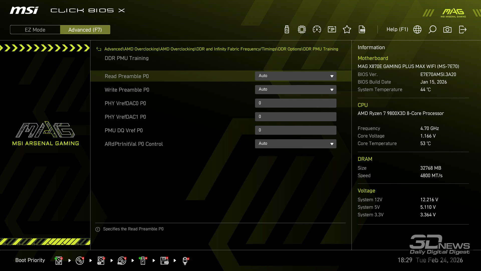Click the back arrow beside the breadcrumb path

(x=99, y=49)
